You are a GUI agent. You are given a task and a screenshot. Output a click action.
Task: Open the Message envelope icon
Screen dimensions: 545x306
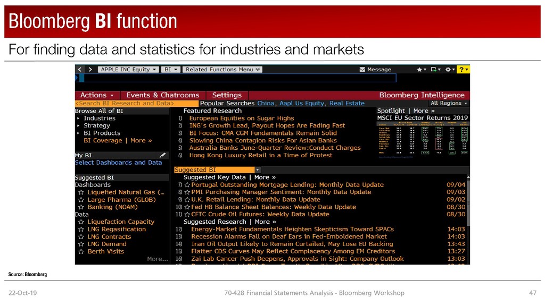pyautogui.click(x=362, y=70)
